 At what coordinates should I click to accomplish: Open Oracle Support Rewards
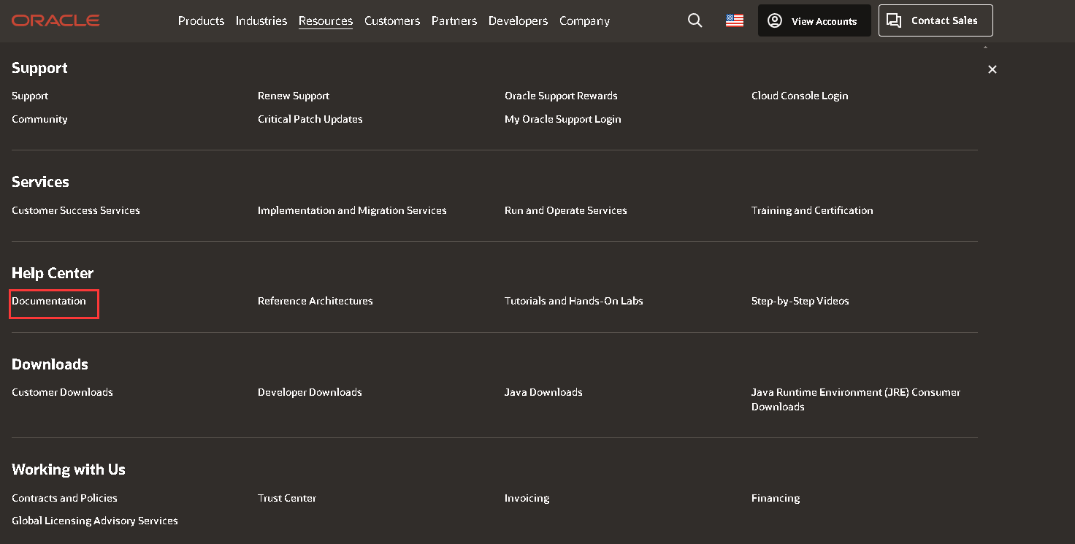pyautogui.click(x=561, y=96)
